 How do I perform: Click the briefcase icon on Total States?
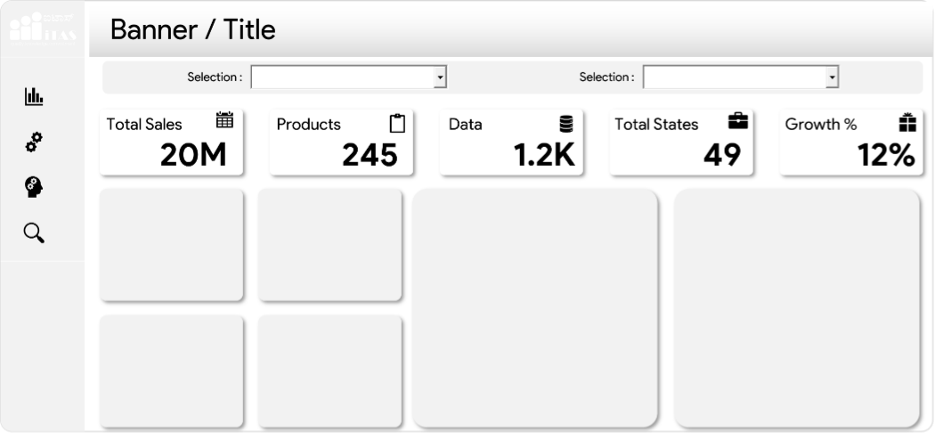point(738,121)
